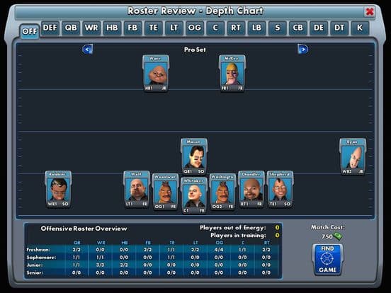Select the QB1 quarterback player card

(x=194, y=156)
